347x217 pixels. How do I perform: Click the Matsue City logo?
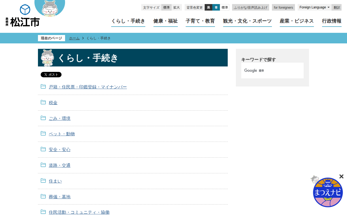[x=23, y=16]
